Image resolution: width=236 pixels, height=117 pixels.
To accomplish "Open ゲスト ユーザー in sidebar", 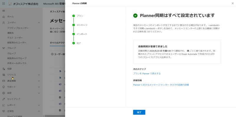I will pos(15,38).
